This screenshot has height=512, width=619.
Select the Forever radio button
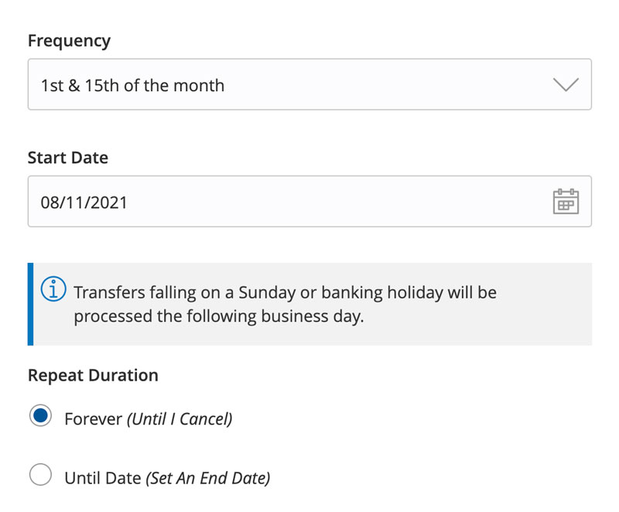pyautogui.click(x=40, y=416)
